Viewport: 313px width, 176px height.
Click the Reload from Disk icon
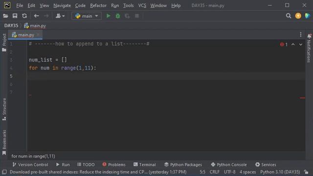[24, 16]
